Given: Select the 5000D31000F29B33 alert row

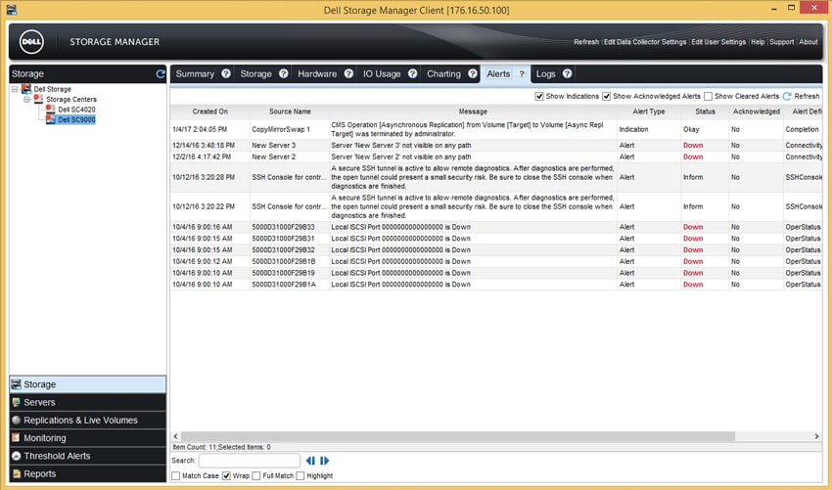Looking at the screenshot, I should 496,227.
